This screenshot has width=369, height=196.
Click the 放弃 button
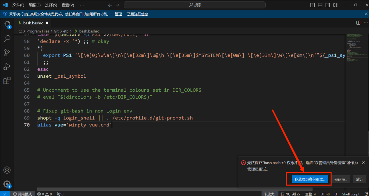pyautogui.click(x=359, y=179)
